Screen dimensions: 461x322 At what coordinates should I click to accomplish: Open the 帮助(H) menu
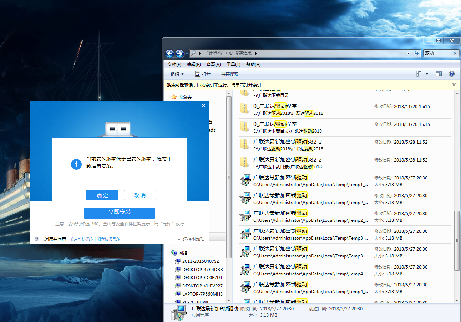[x=253, y=65]
